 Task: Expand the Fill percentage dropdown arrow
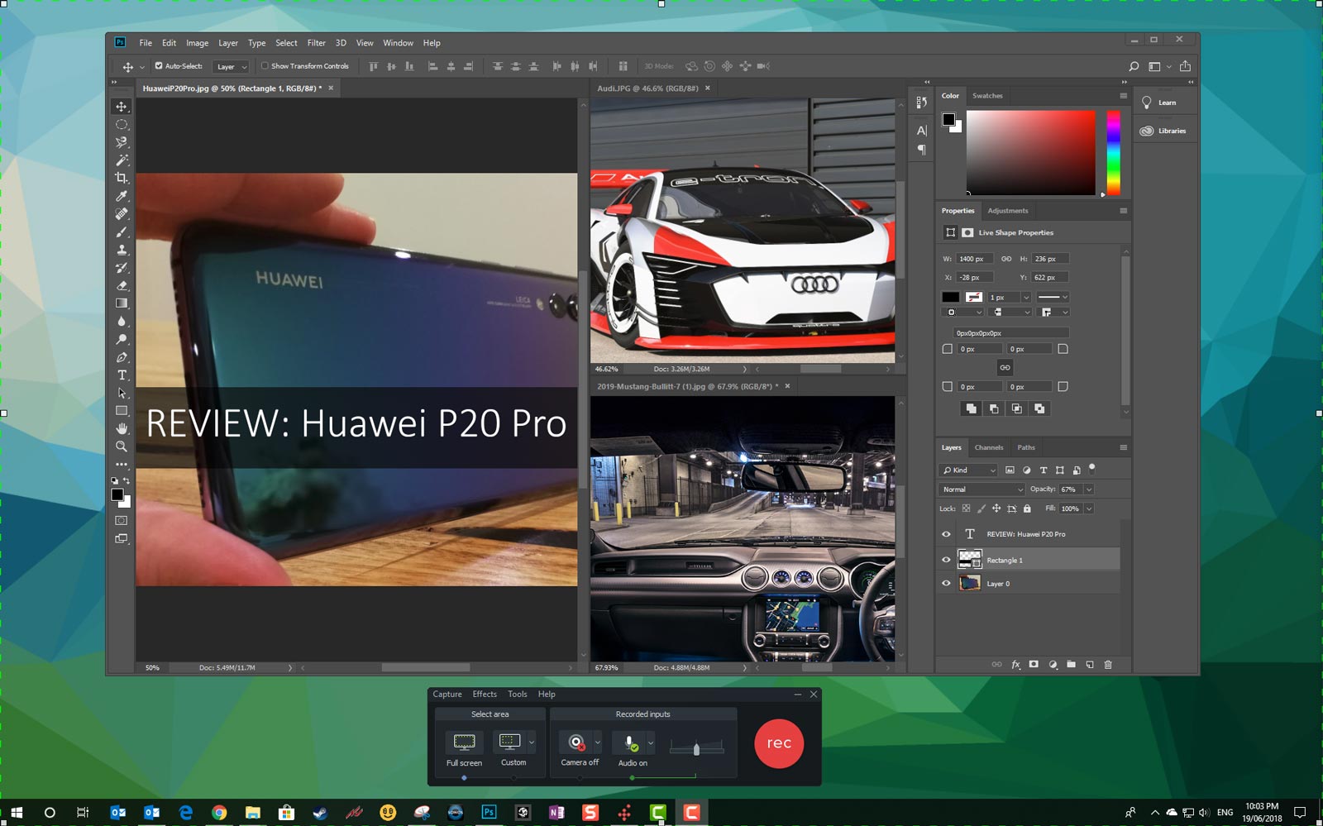point(1089,508)
